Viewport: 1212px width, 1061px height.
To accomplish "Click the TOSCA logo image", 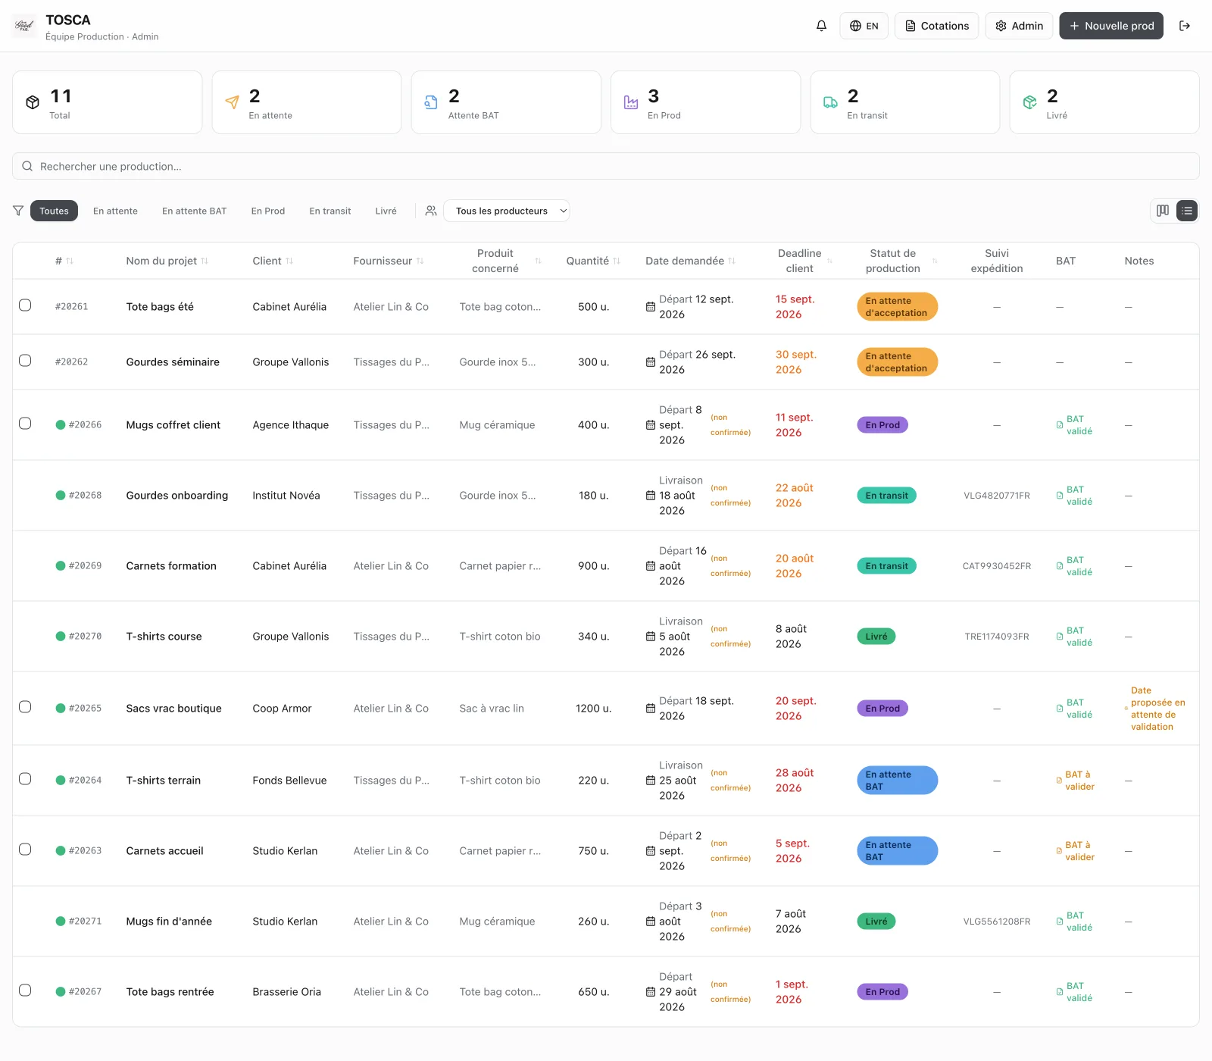I will point(24,26).
